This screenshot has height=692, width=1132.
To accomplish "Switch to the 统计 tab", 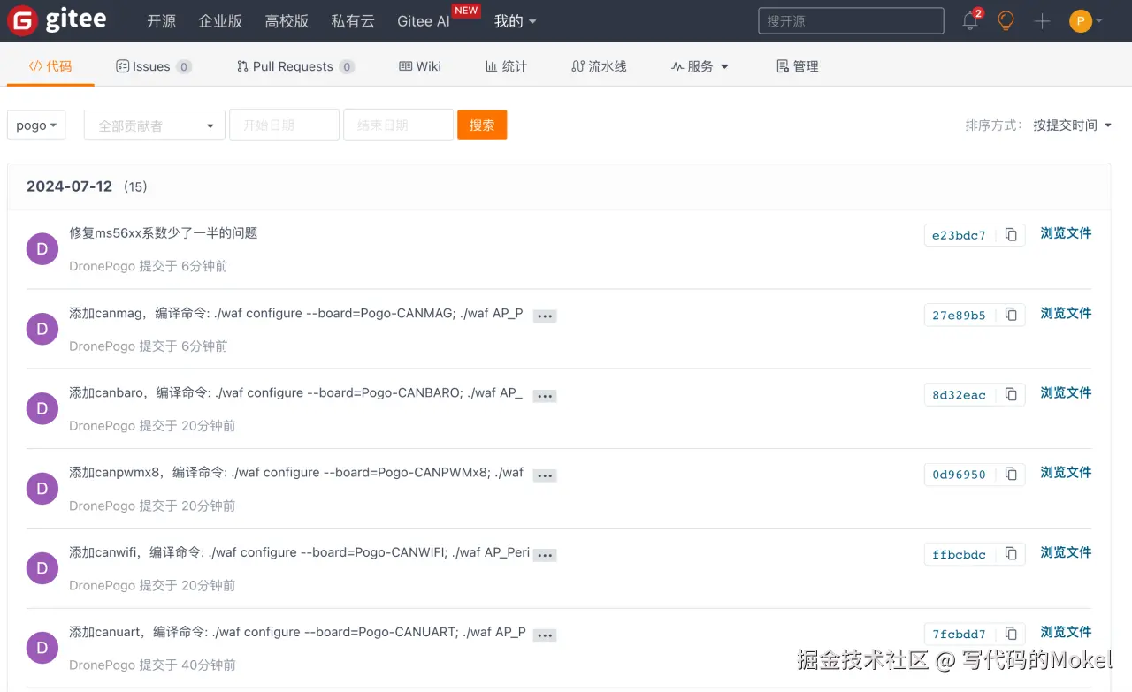I will pos(506,66).
